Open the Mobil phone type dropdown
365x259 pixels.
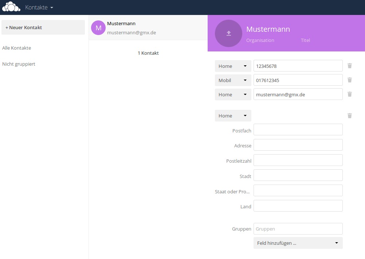tap(233, 80)
